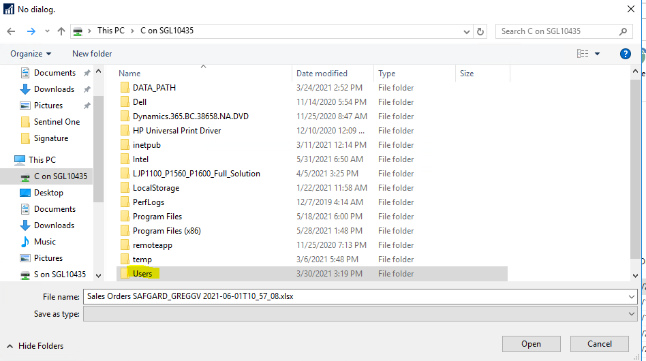Select HP Universal Print Driver folder
Image resolution: width=646 pixels, height=361 pixels.
click(x=176, y=131)
